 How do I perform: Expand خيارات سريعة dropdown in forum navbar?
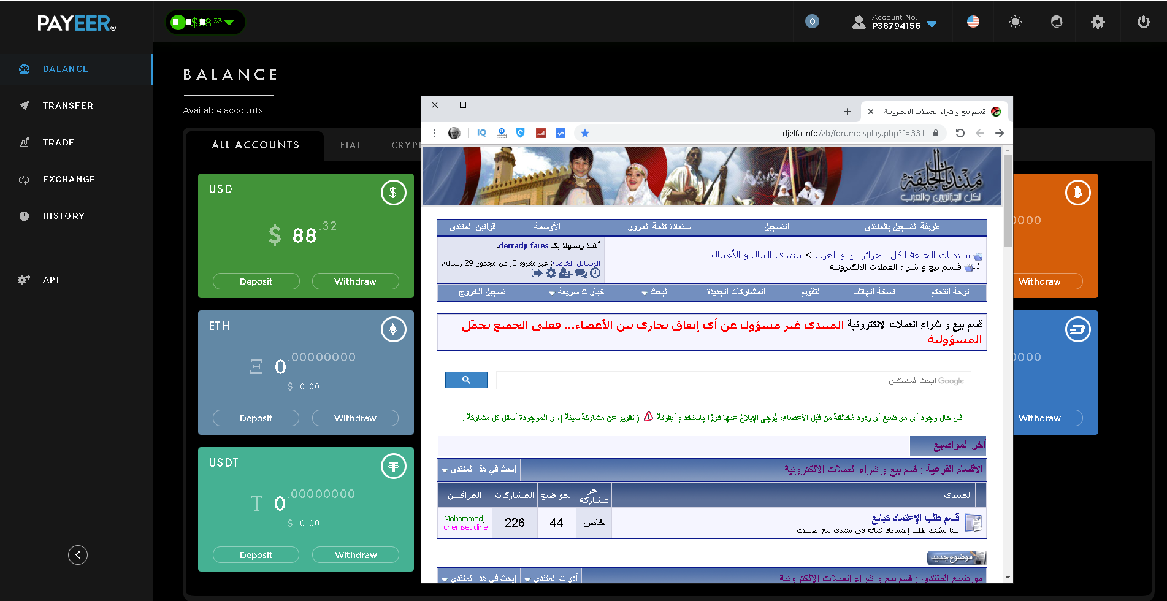(576, 292)
